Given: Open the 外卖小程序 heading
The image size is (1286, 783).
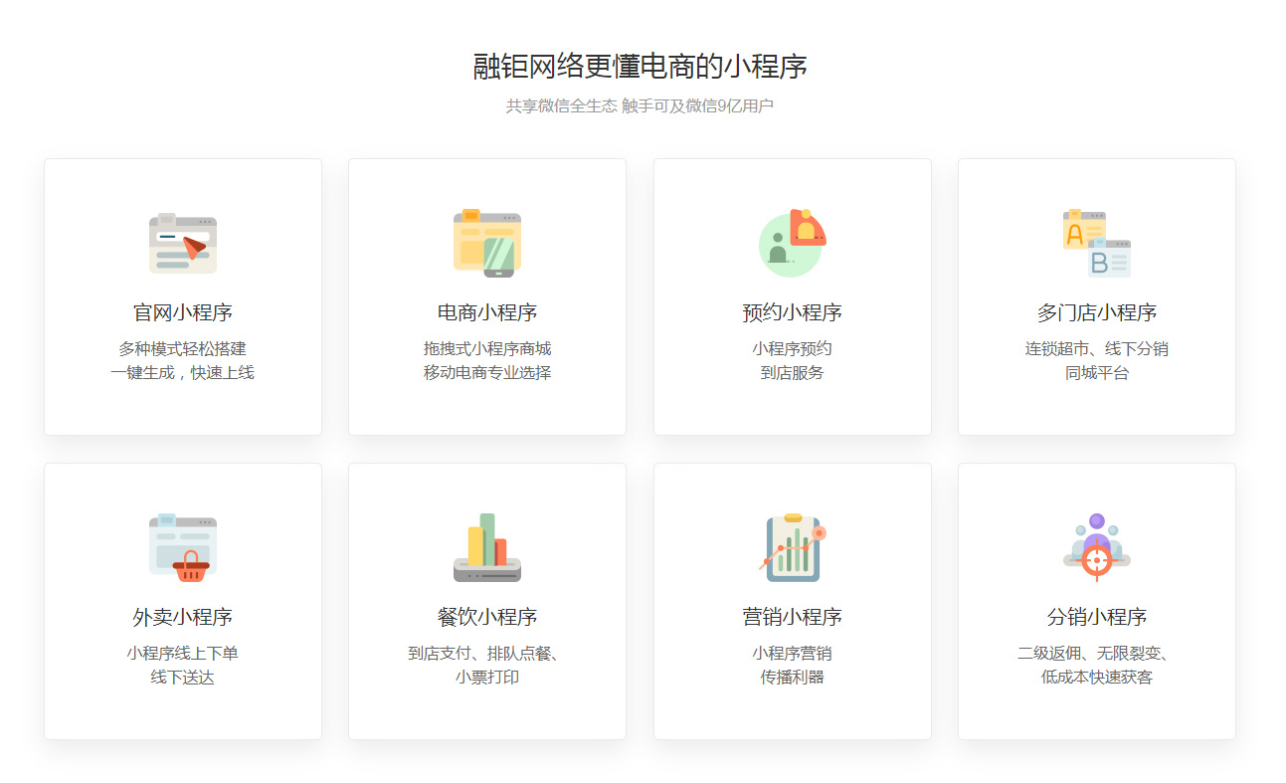Looking at the screenshot, I should point(183,617).
